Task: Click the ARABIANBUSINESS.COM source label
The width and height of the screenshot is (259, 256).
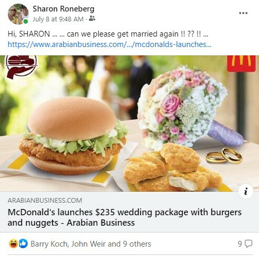Action: pyautogui.click(x=45, y=201)
